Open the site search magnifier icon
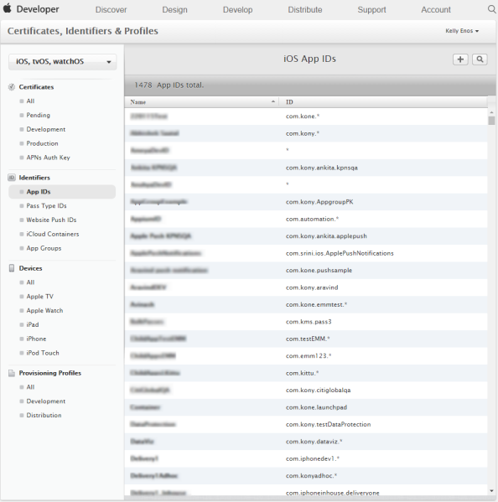This screenshot has width=498, height=502. tap(491, 9)
